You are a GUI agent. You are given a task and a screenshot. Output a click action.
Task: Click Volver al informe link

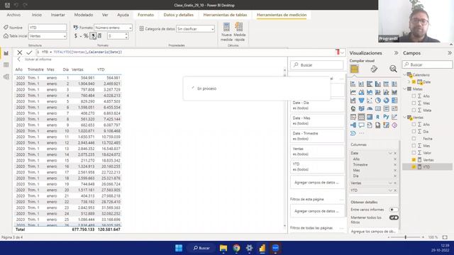tap(38, 59)
